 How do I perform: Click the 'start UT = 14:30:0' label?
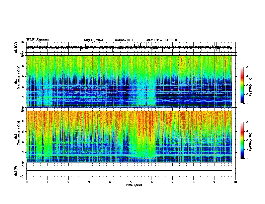coord(162,40)
